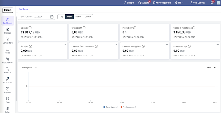The image size is (221, 113).
Task: Open the tab bar more options
Action: tap(34, 9)
